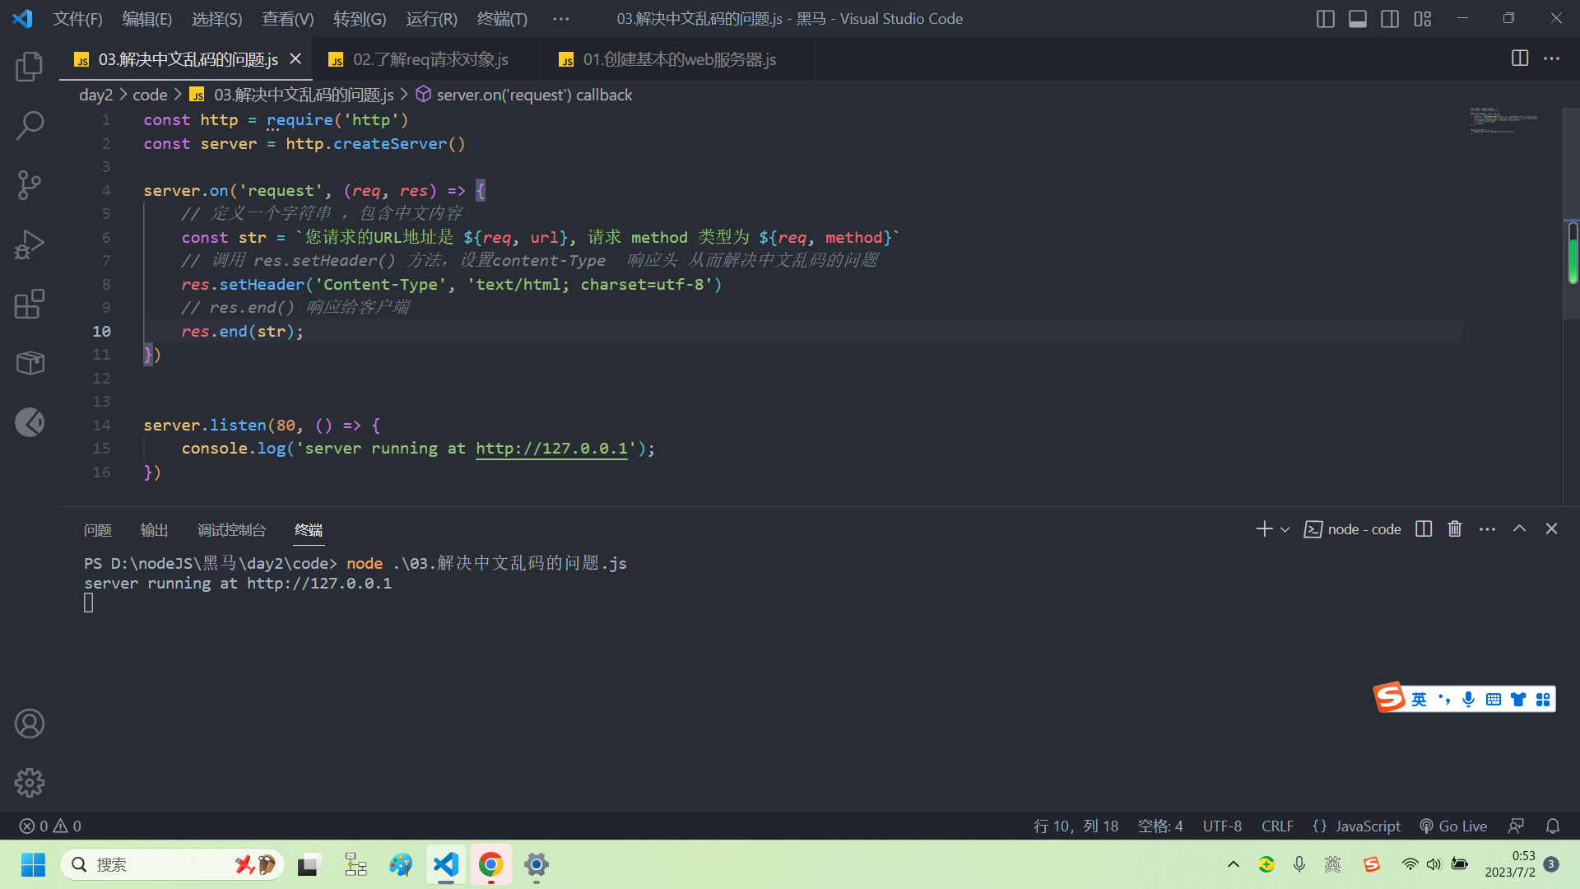Follow the http://127.0.0.1 link in code
This screenshot has height=889, width=1580.
tap(551, 448)
